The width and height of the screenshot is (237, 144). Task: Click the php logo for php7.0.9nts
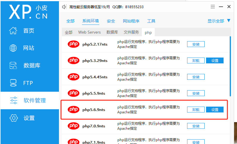(74, 126)
